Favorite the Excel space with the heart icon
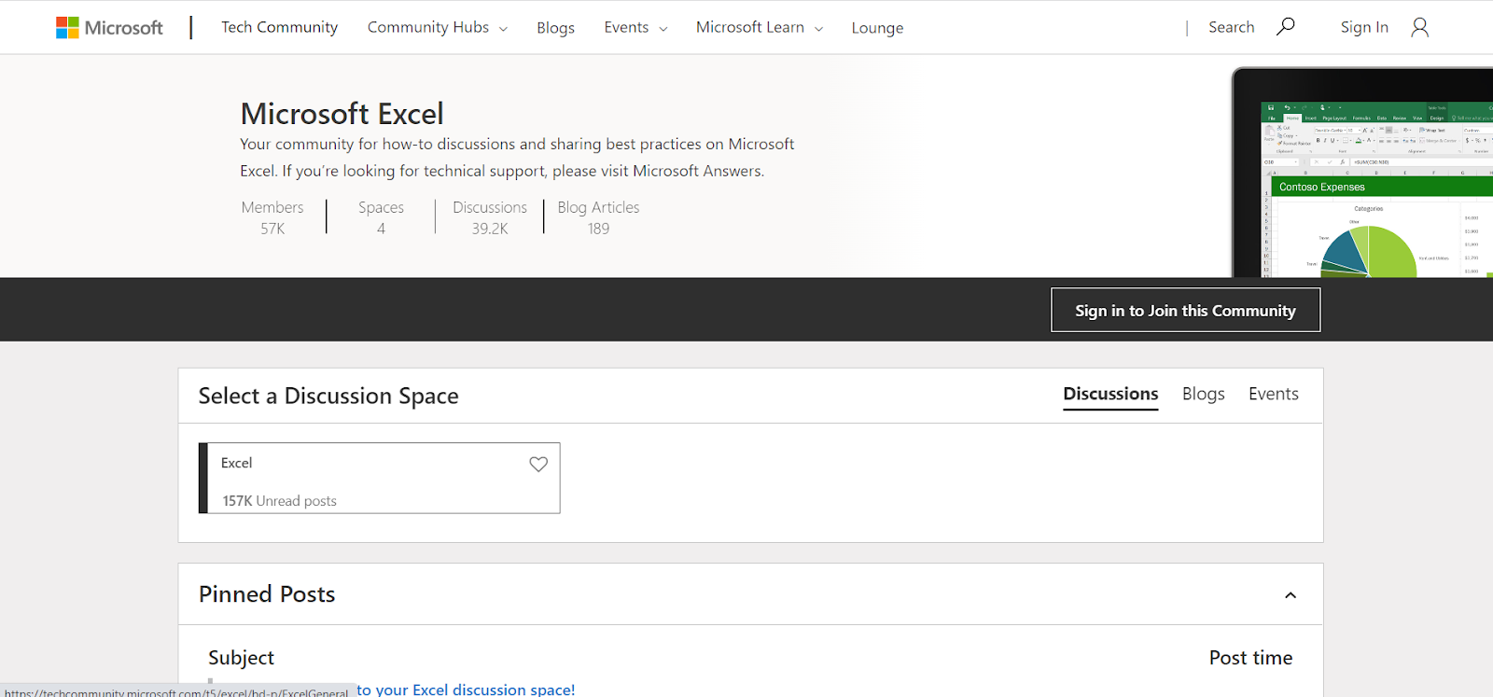The height and width of the screenshot is (697, 1493). tap(538, 464)
